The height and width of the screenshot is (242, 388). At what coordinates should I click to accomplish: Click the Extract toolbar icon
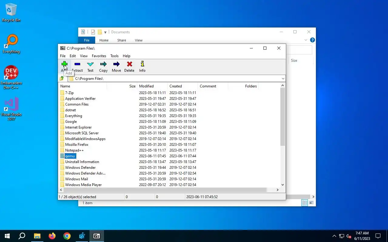tap(77, 64)
